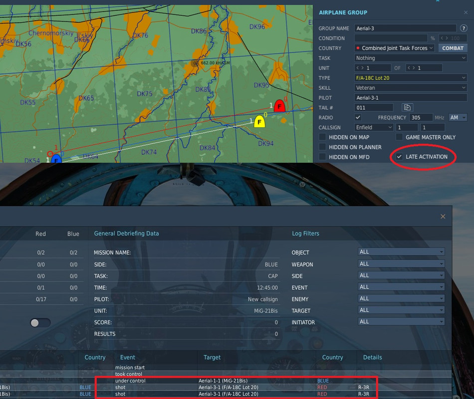
Task: Click first callsign number field
Action: click(x=407, y=127)
